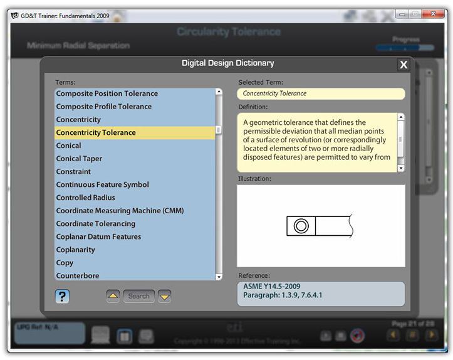This screenshot has width=453, height=360.
Task: Select Continuous Feature Symbol entry
Action: [103, 184]
